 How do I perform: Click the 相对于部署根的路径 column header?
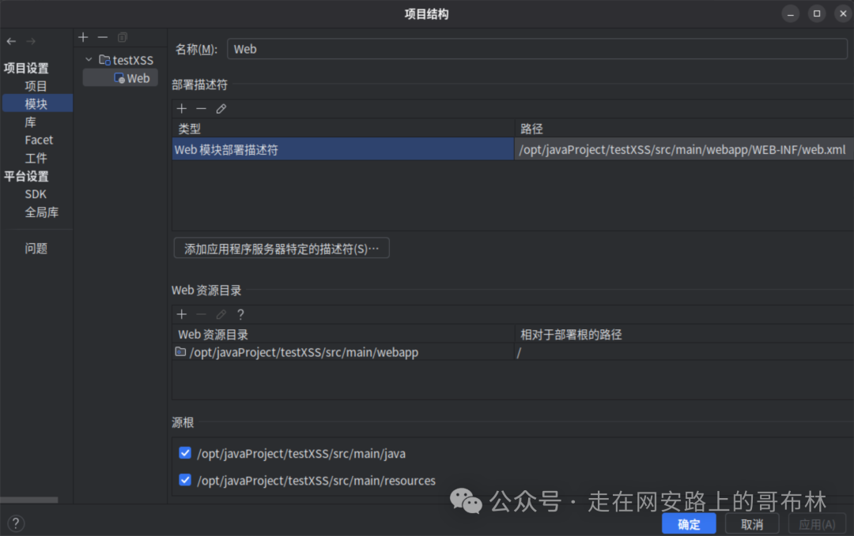683,334
